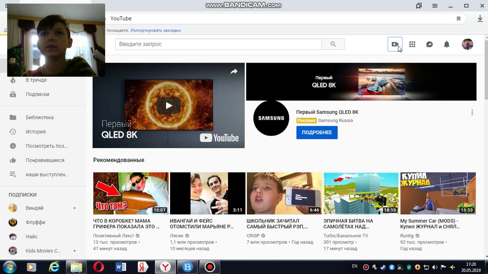
Task: Click the search magnifier button
Action: click(x=333, y=44)
